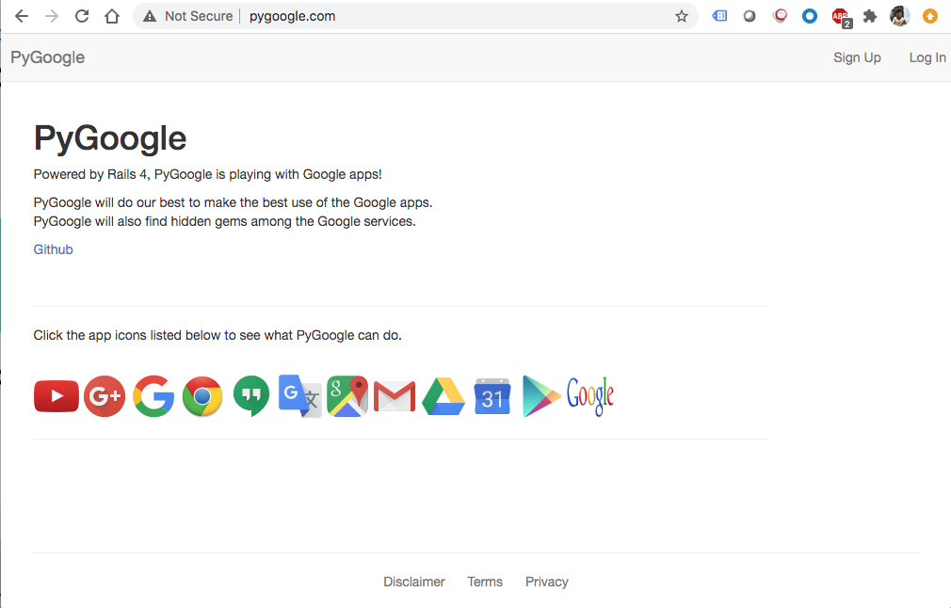Click the 'Powered by Rails 4' sentence

tap(207, 174)
